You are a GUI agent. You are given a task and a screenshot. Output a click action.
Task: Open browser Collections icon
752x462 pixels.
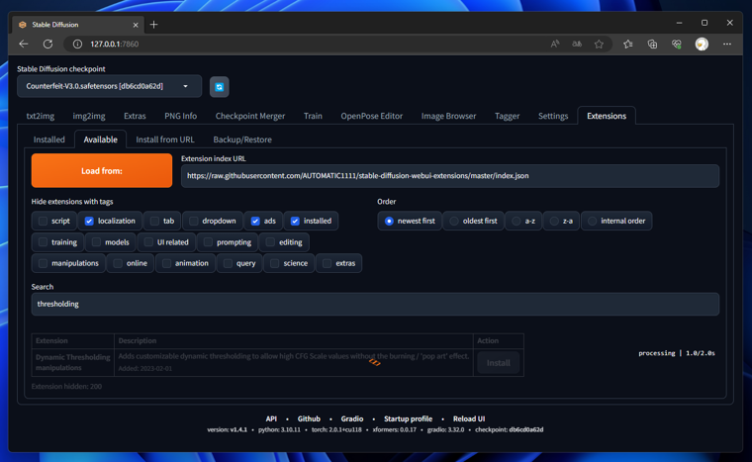pos(652,44)
